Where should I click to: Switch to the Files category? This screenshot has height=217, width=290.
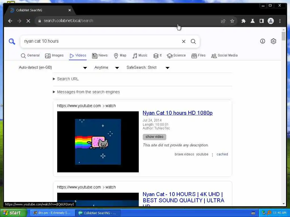pos(199,56)
